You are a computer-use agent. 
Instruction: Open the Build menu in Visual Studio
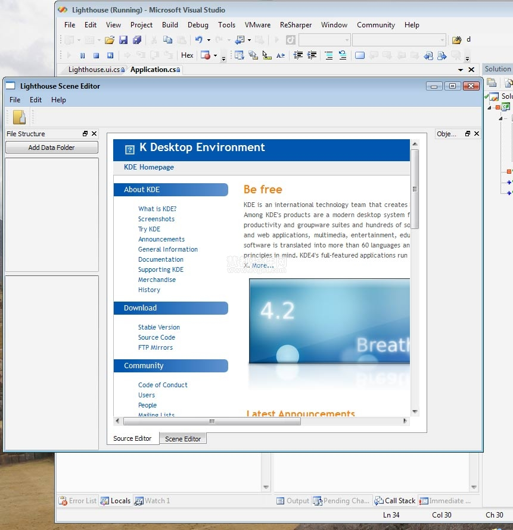pos(170,25)
